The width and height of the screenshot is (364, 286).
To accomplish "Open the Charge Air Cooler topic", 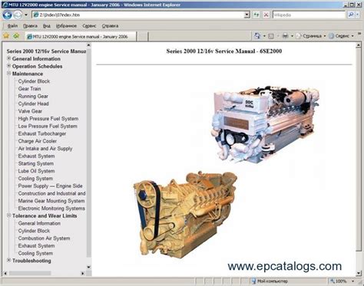I will pyautogui.click(x=38, y=141).
